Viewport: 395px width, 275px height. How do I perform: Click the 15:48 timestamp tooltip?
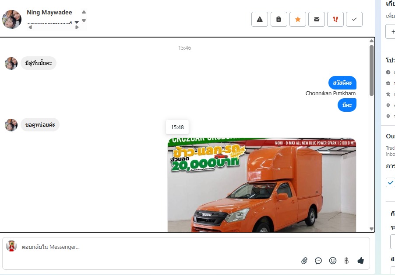pos(177,127)
